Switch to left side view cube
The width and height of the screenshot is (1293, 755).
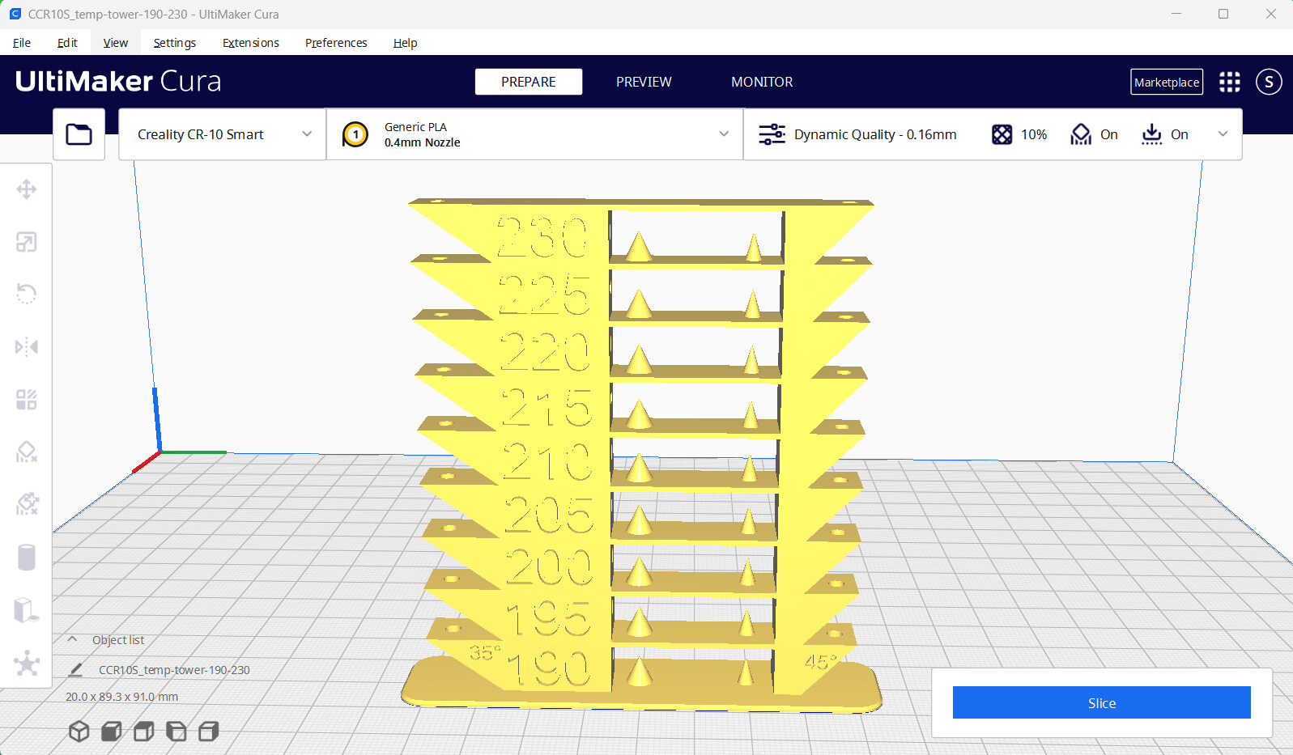point(176,732)
